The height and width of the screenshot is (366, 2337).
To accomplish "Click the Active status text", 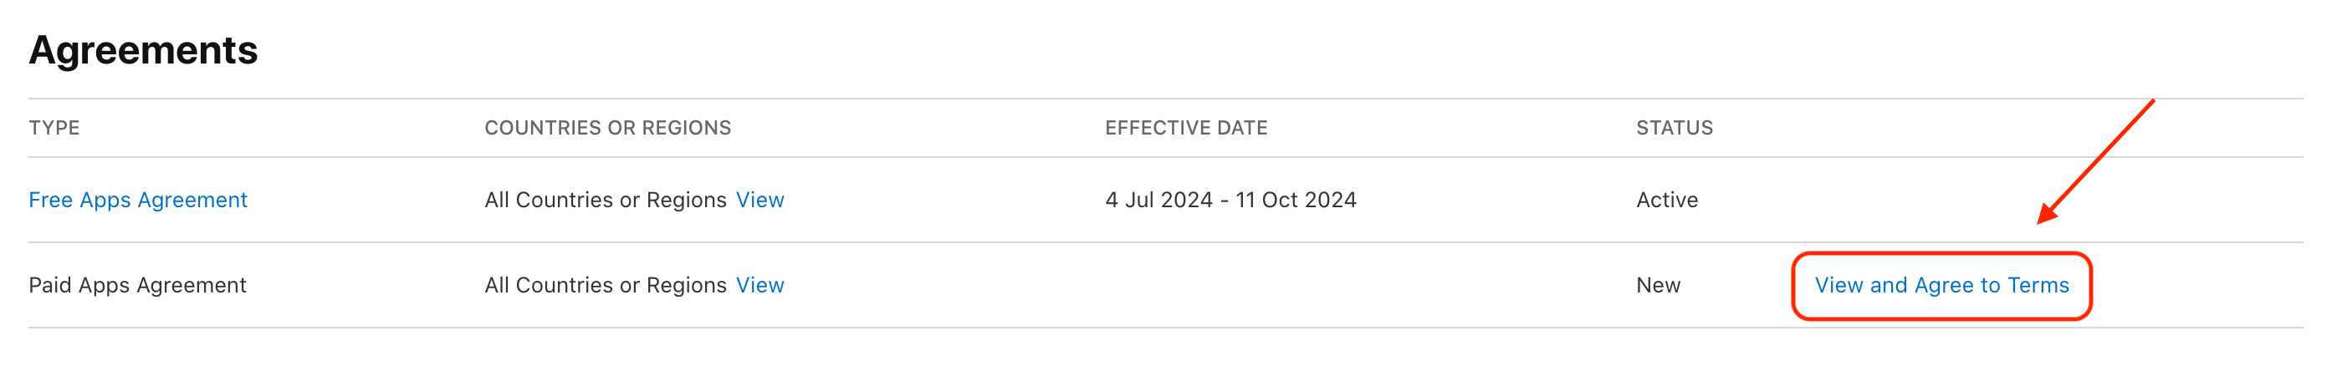I will click(x=1666, y=200).
